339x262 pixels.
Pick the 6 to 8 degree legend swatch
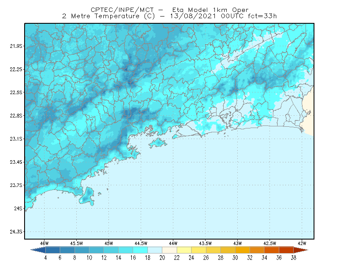[67, 250]
